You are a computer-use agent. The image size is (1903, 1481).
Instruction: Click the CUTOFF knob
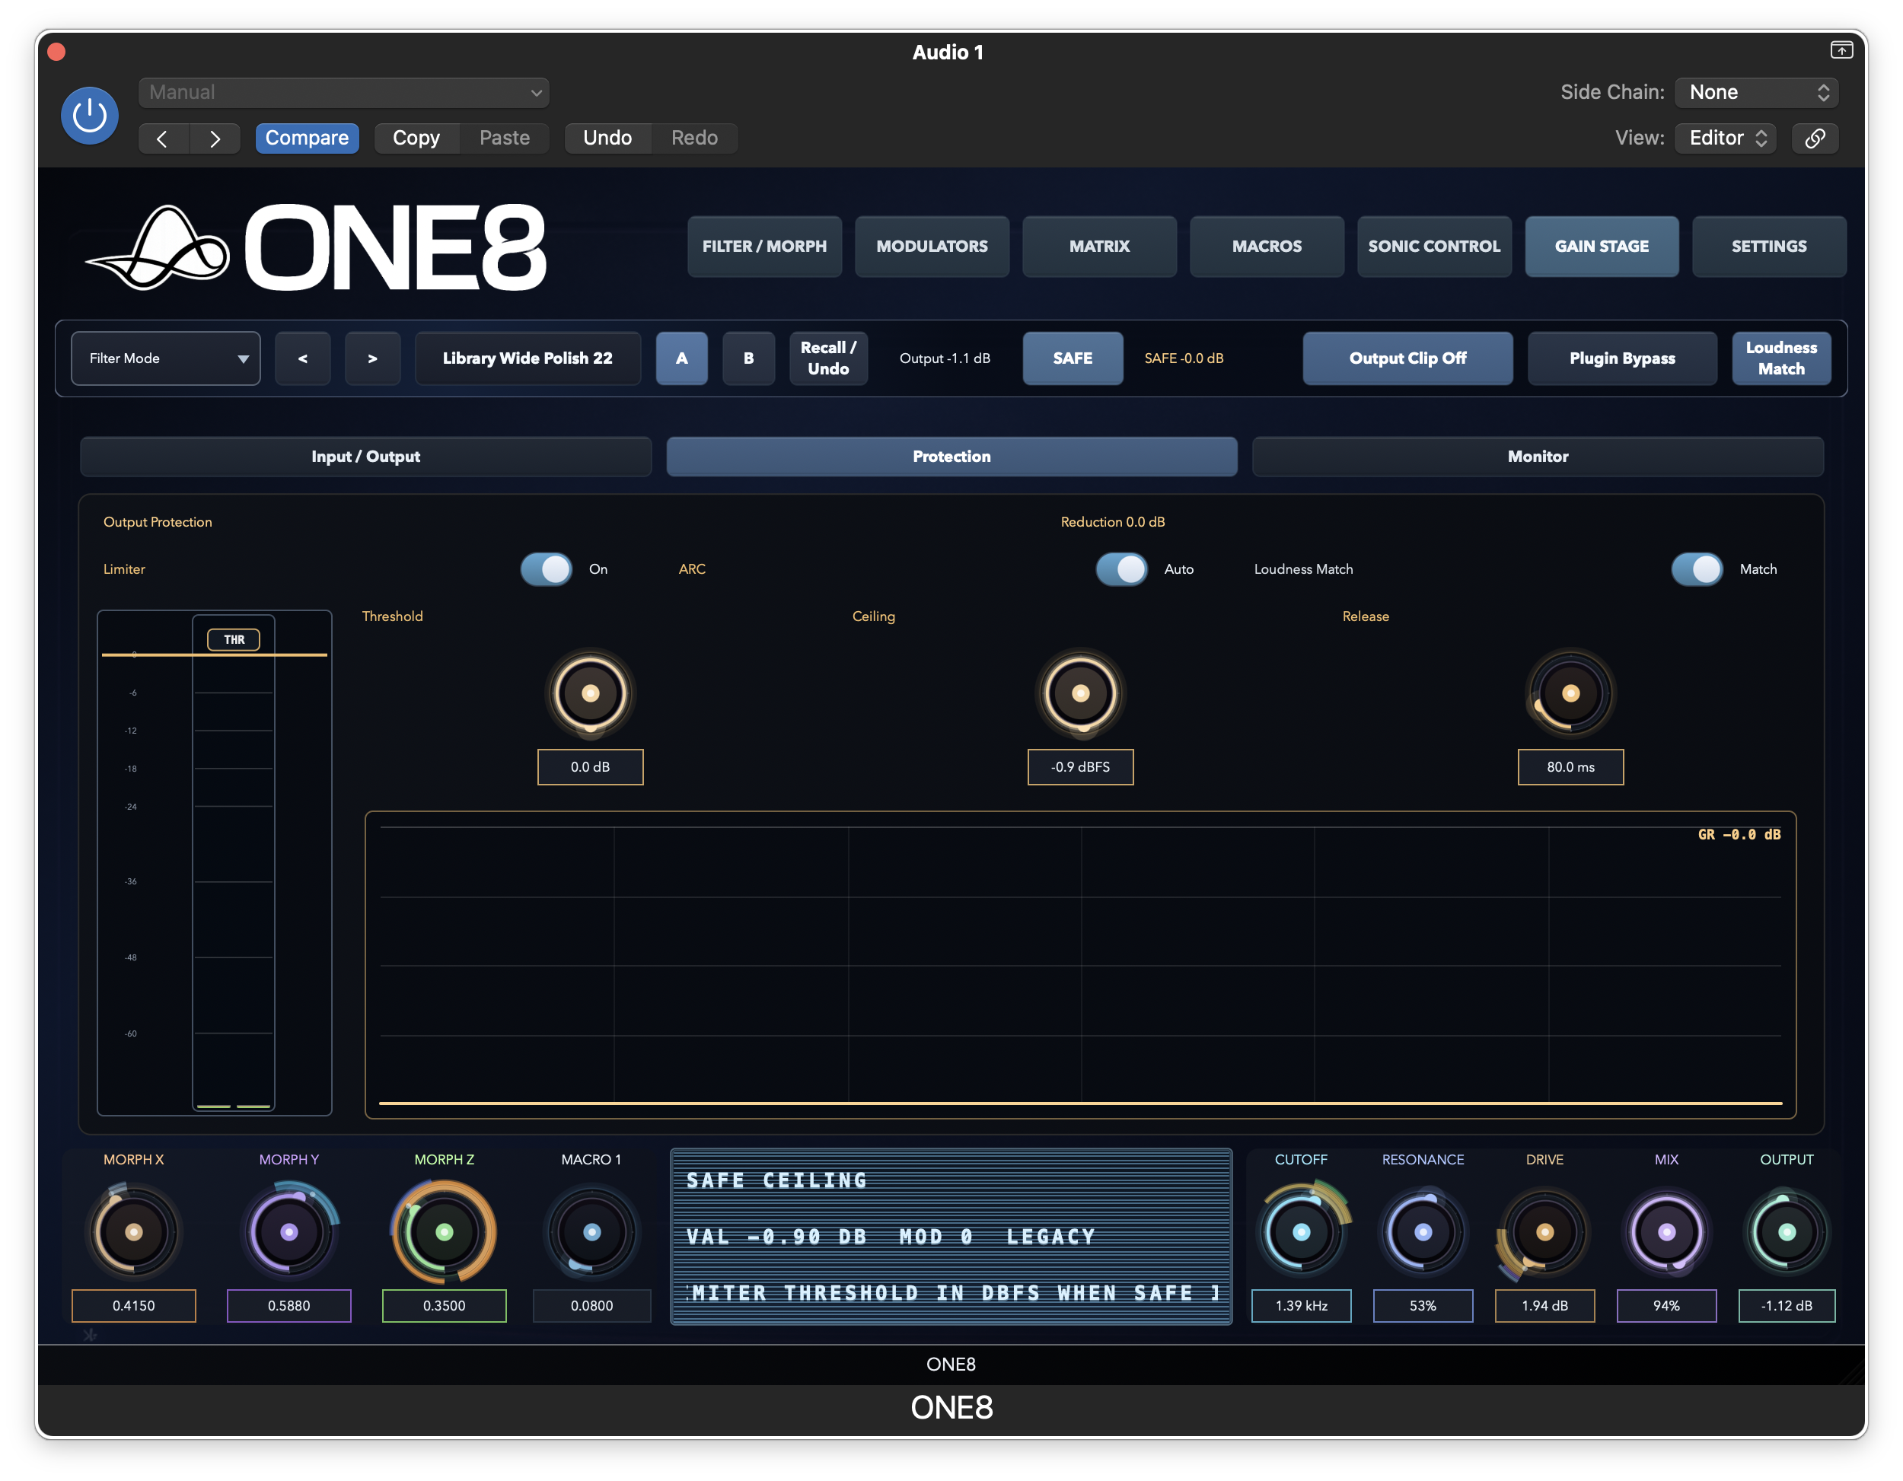1301,1232
